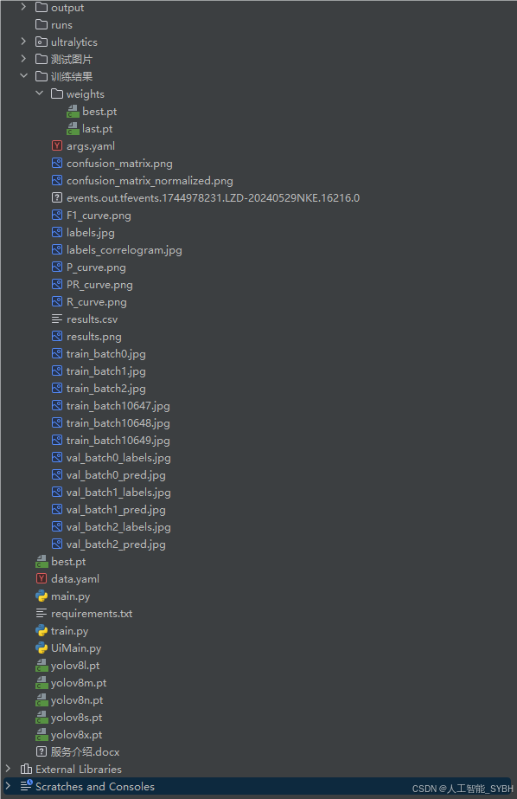Click the UiMain.py Python icon
Viewport: 517px width, 799px height.
(x=41, y=648)
